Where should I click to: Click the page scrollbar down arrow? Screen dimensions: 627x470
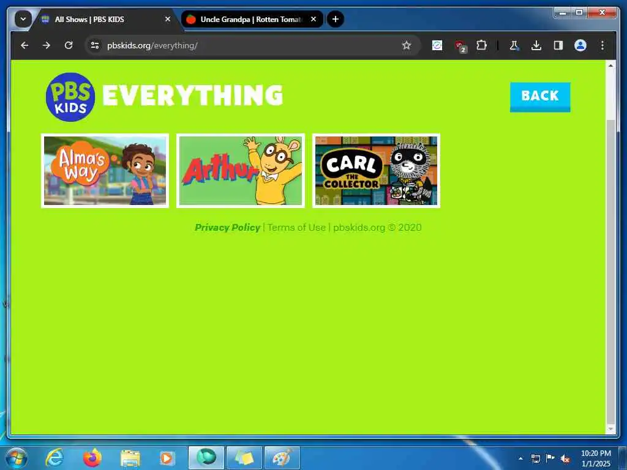pos(610,429)
